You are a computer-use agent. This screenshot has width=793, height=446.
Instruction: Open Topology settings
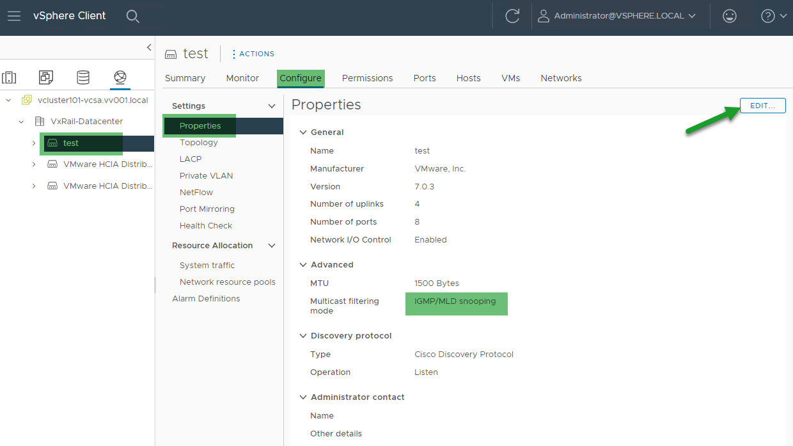click(199, 143)
